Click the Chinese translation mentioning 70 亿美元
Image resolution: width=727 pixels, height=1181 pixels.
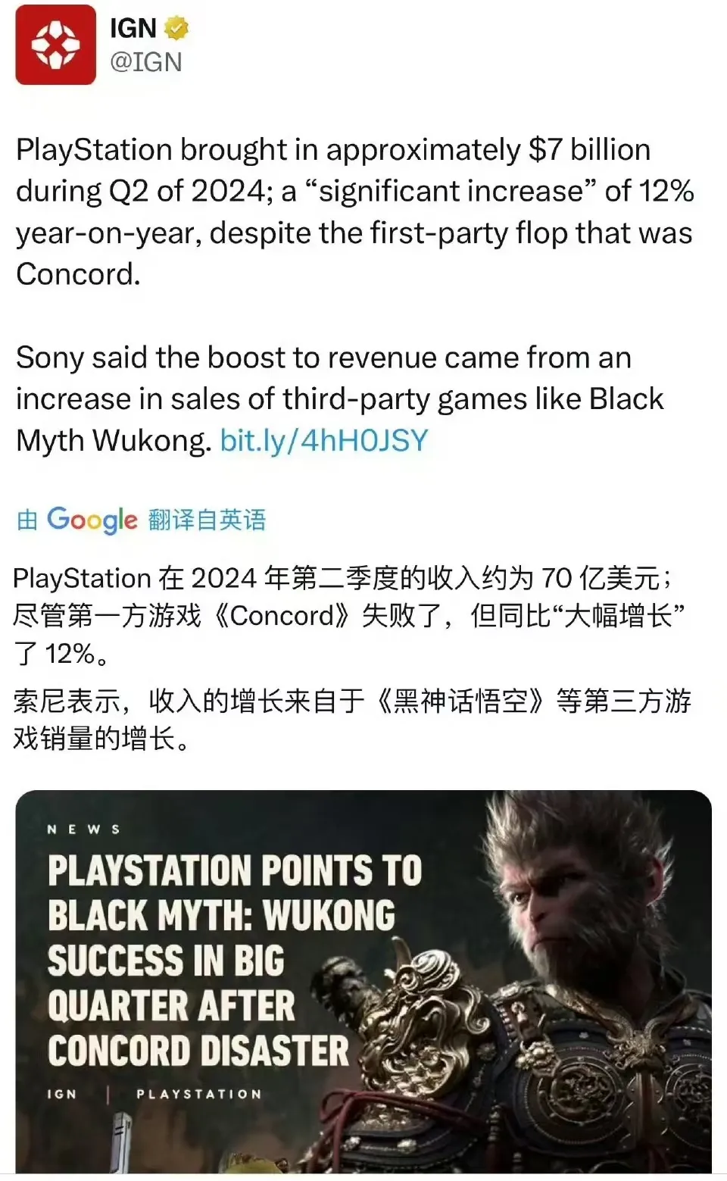(349, 616)
